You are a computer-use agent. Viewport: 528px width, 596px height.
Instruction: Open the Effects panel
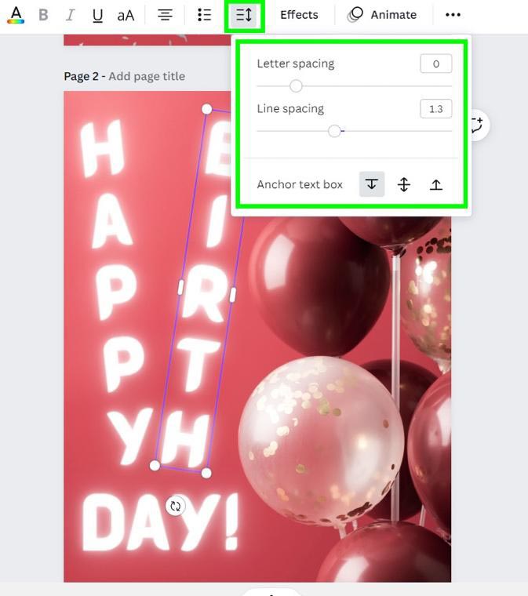click(x=299, y=15)
